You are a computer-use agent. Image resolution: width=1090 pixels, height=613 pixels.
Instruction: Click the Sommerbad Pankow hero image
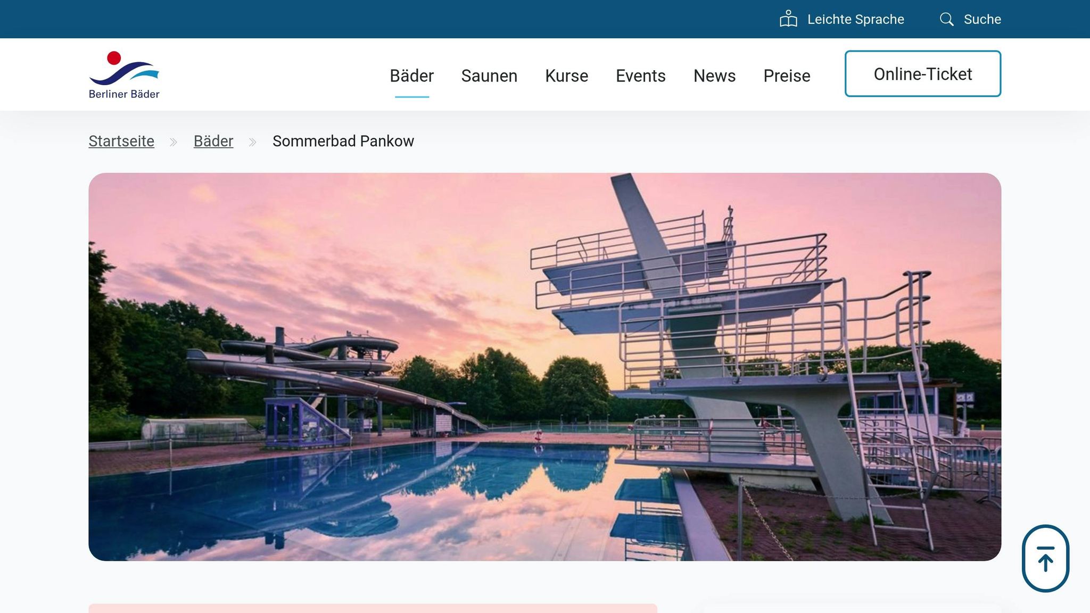545,367
